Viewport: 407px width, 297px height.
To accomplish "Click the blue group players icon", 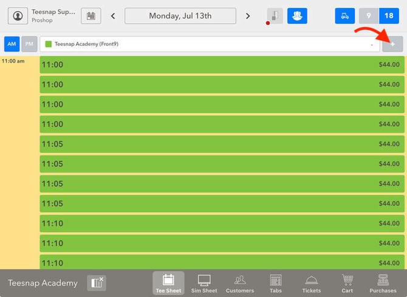I will pos(297,16).
